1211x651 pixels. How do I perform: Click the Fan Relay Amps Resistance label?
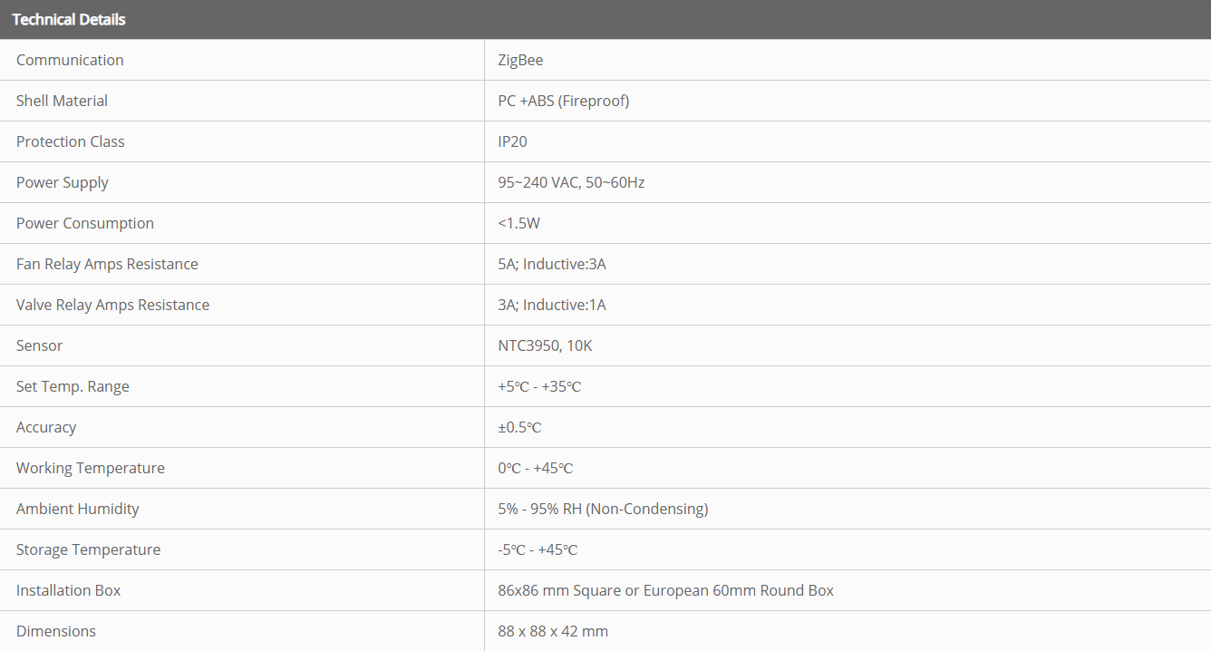(x=107, y=264)
